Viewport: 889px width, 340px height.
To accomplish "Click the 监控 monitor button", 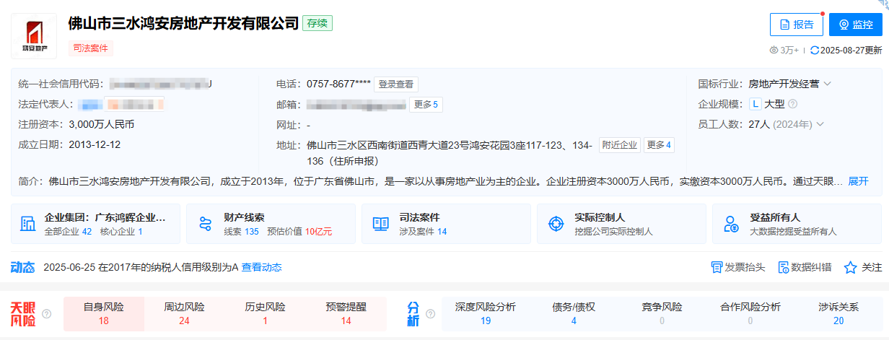I will [x=855, y=25].
